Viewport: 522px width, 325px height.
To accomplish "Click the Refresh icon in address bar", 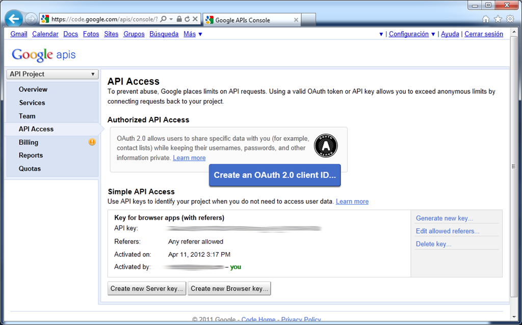I will (x=187, y=19).
